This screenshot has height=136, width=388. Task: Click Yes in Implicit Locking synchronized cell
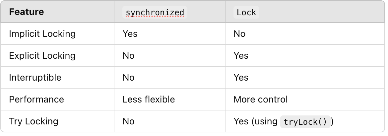(x=130, y=34)
